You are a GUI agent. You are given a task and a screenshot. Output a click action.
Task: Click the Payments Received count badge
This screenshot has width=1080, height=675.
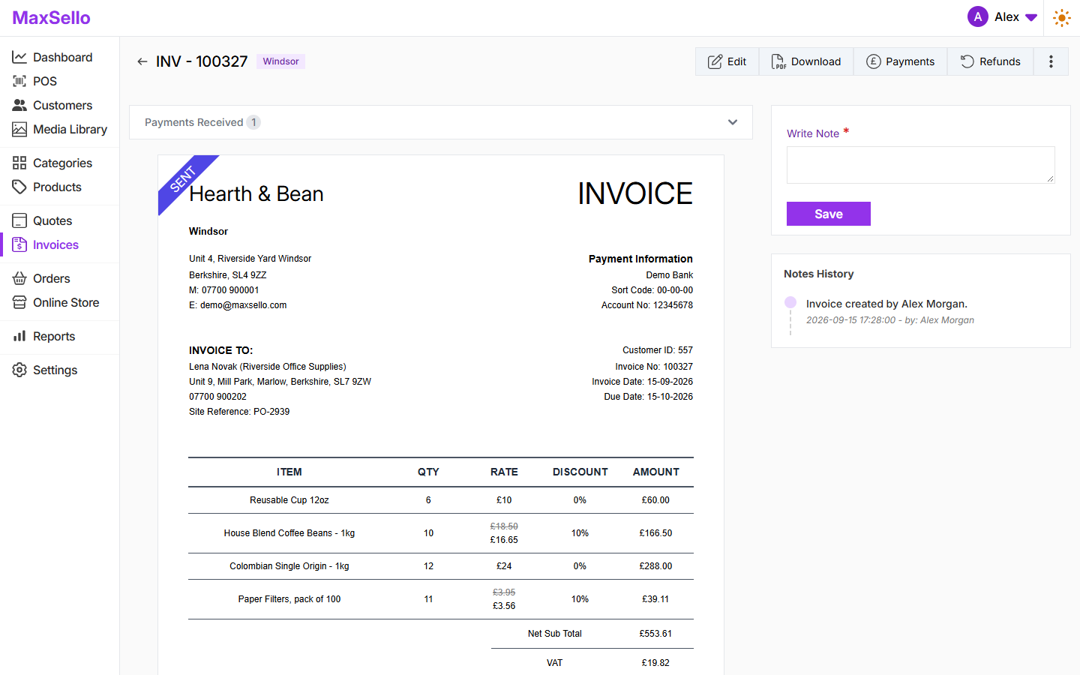click(x=253, y=122)
